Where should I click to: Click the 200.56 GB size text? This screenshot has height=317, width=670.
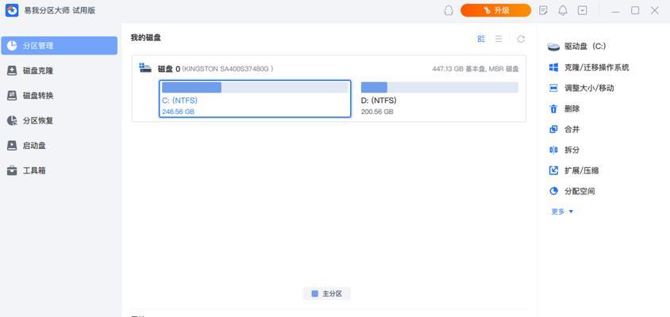point(377,112)
